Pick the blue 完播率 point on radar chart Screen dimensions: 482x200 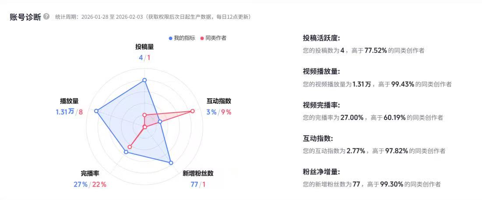click(x=126, y=152)
